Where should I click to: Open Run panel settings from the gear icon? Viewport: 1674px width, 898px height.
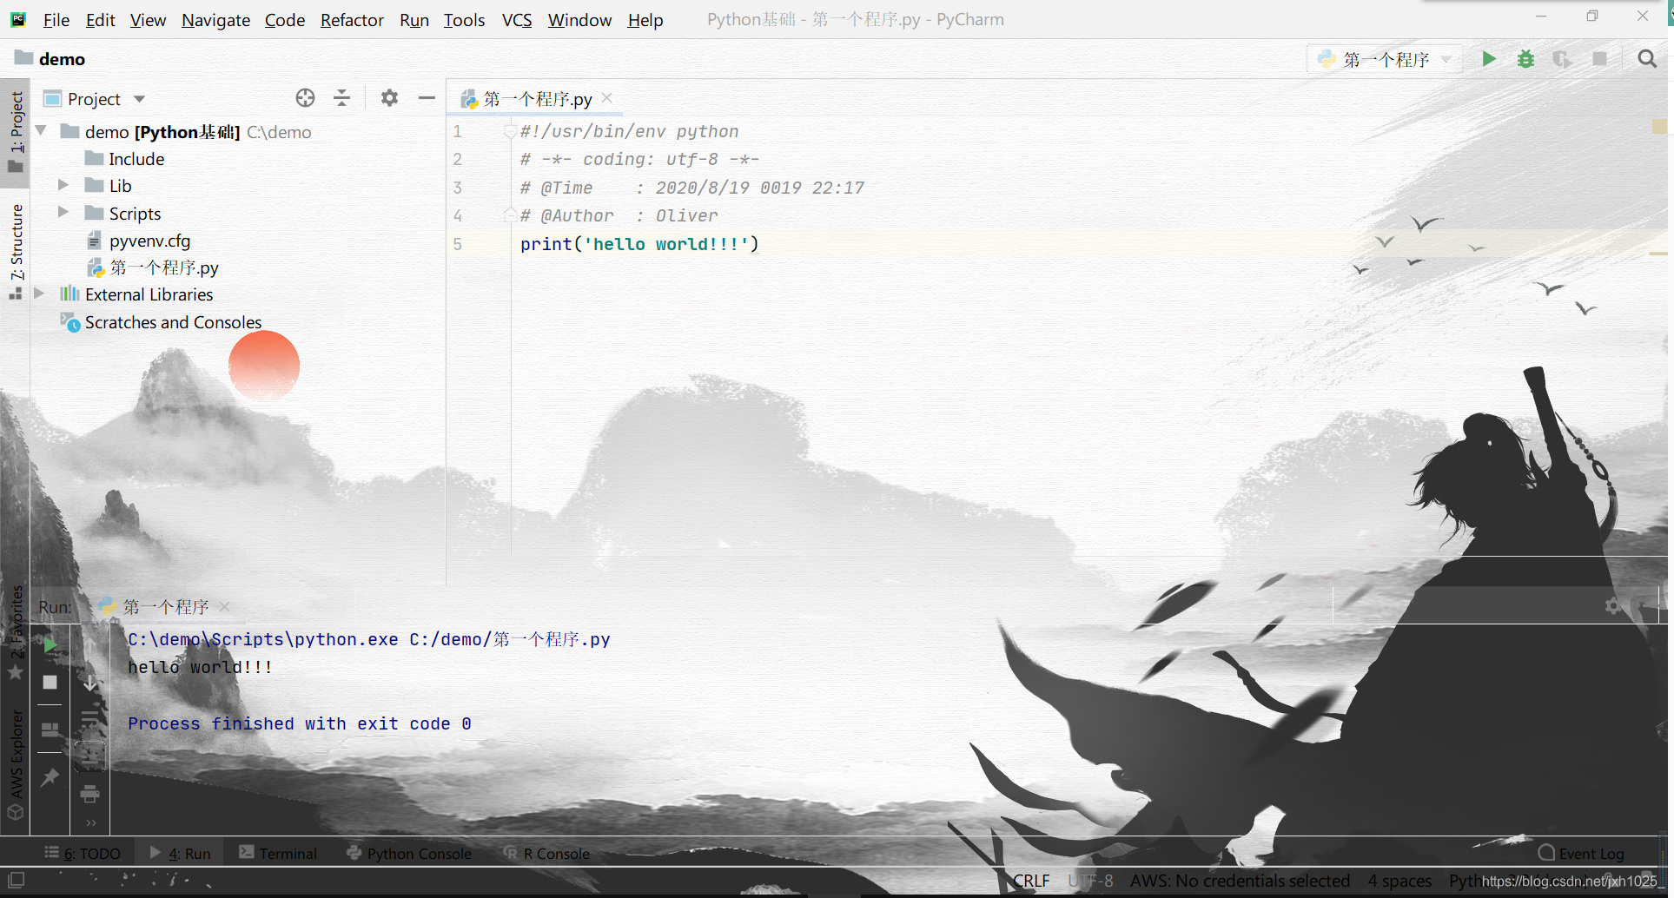tap(1613, 606)
